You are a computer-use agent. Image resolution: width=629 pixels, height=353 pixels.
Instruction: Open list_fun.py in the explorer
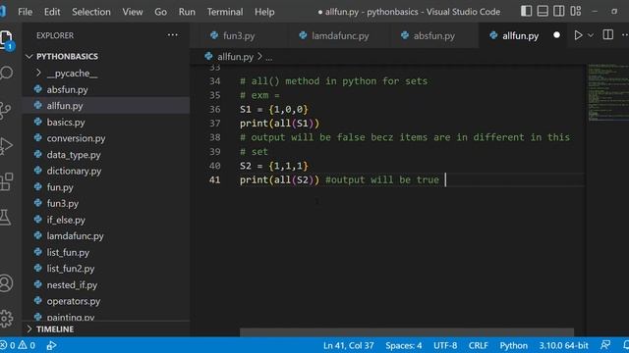[68, 253]
